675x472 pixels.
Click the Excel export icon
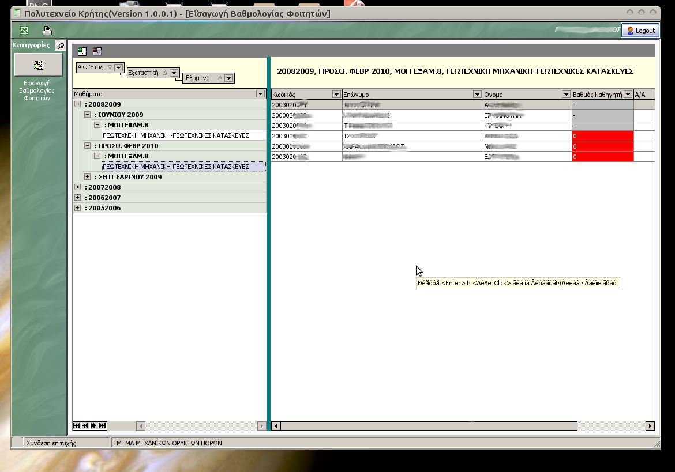(x=24, y=31)
